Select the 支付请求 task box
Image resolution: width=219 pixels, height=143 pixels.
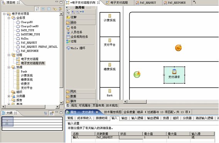point(174,75)
